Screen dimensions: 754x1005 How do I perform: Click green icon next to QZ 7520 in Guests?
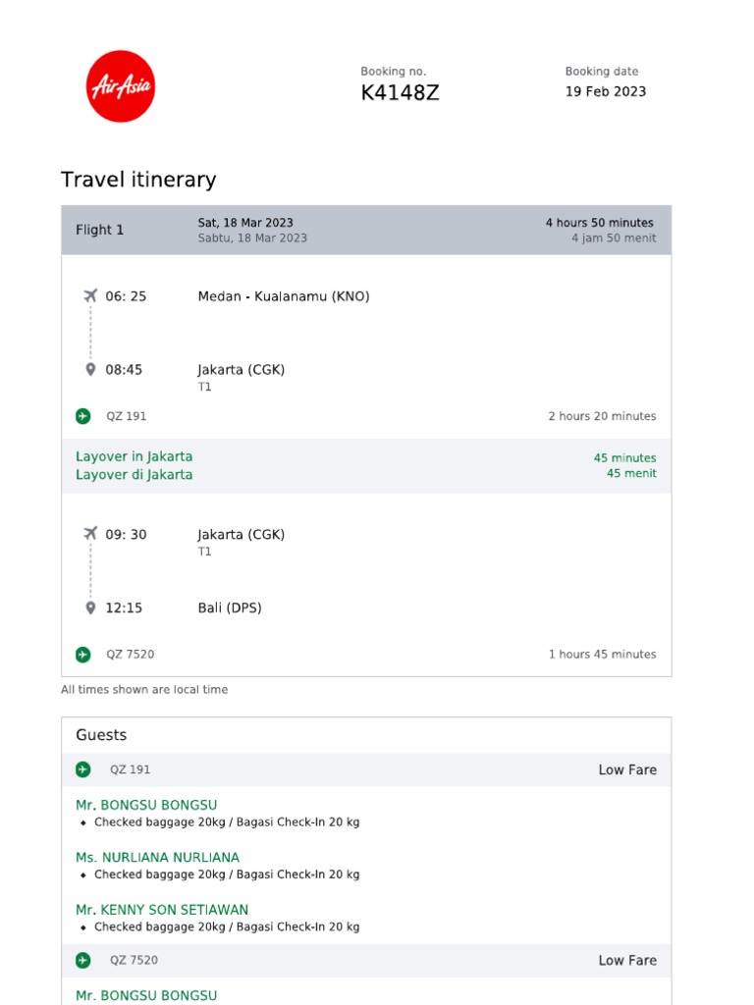(83, 960)
